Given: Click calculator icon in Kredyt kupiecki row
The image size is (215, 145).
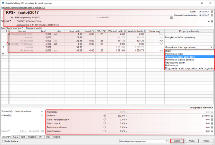Looking at the screenshot, I should pyautogui.click(x=212, y=131).
